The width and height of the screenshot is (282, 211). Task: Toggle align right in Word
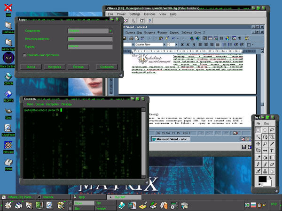212,45
